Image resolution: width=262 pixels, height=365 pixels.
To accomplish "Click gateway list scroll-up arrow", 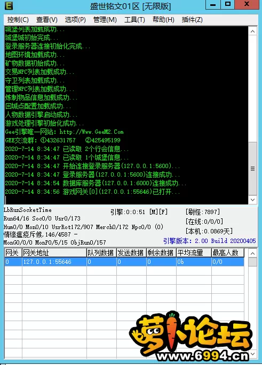I will point(253,253).
